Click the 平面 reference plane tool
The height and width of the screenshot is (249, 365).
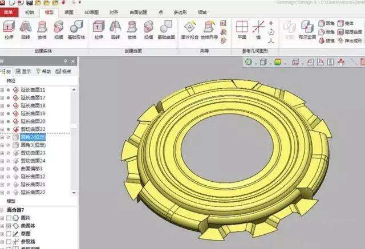tap(242, 29)
